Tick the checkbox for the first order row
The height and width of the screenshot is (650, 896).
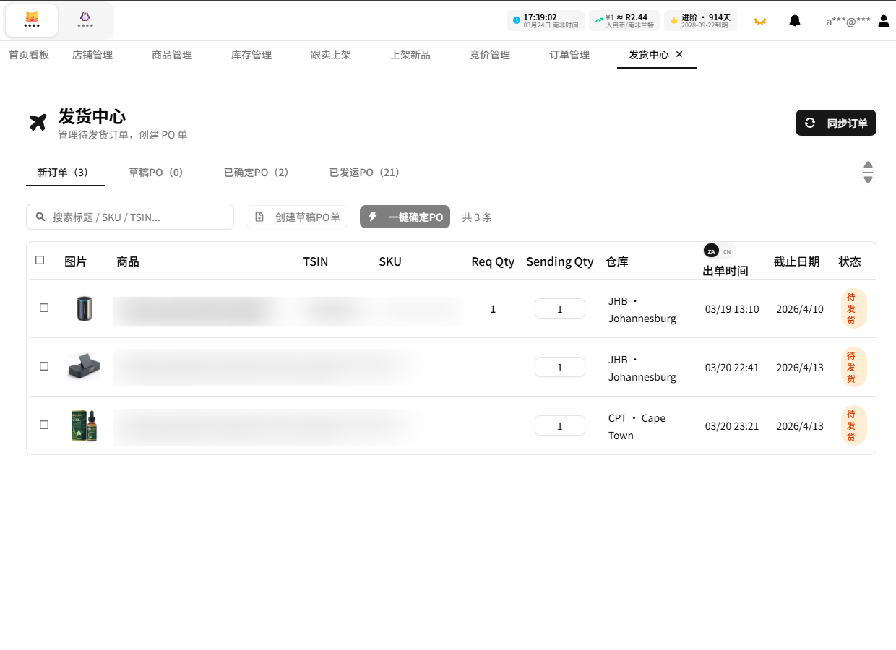coord(43,308)
